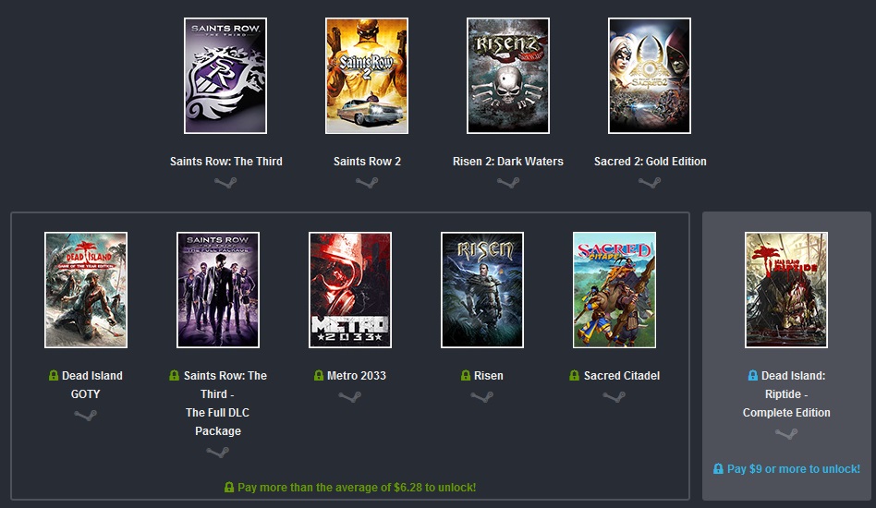Open the Risen 2 skull cover art
Screen dimensions: 876x508
pos(508,76)
